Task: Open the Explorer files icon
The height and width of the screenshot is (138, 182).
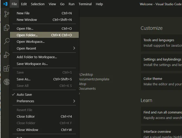Action: click(7, 28)
